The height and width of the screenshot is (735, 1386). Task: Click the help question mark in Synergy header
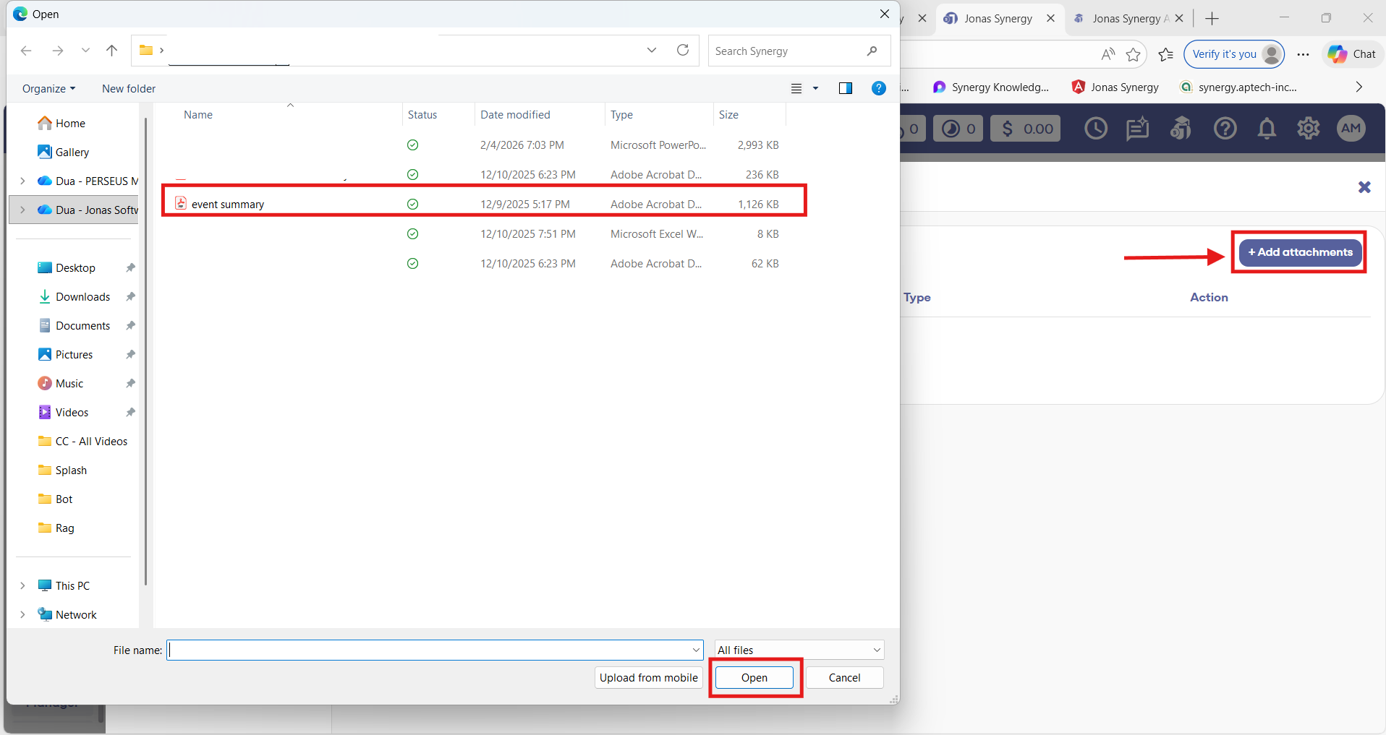tap(1225, 129)
